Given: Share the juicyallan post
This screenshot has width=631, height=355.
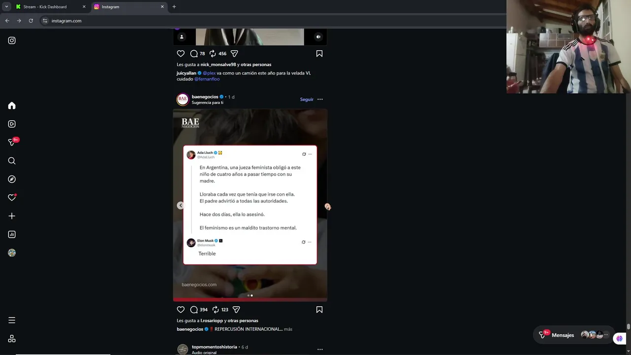Looking at the screenshot, I should pyautogui.click(x=234, y=53).
